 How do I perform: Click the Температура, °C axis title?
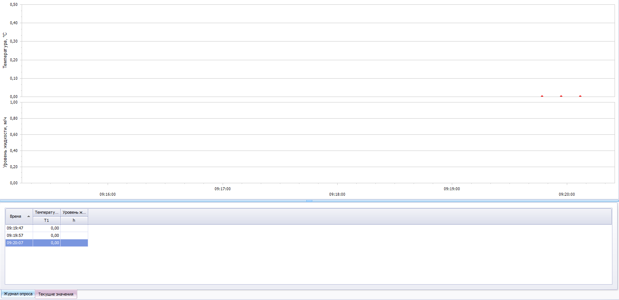(5, 50)
